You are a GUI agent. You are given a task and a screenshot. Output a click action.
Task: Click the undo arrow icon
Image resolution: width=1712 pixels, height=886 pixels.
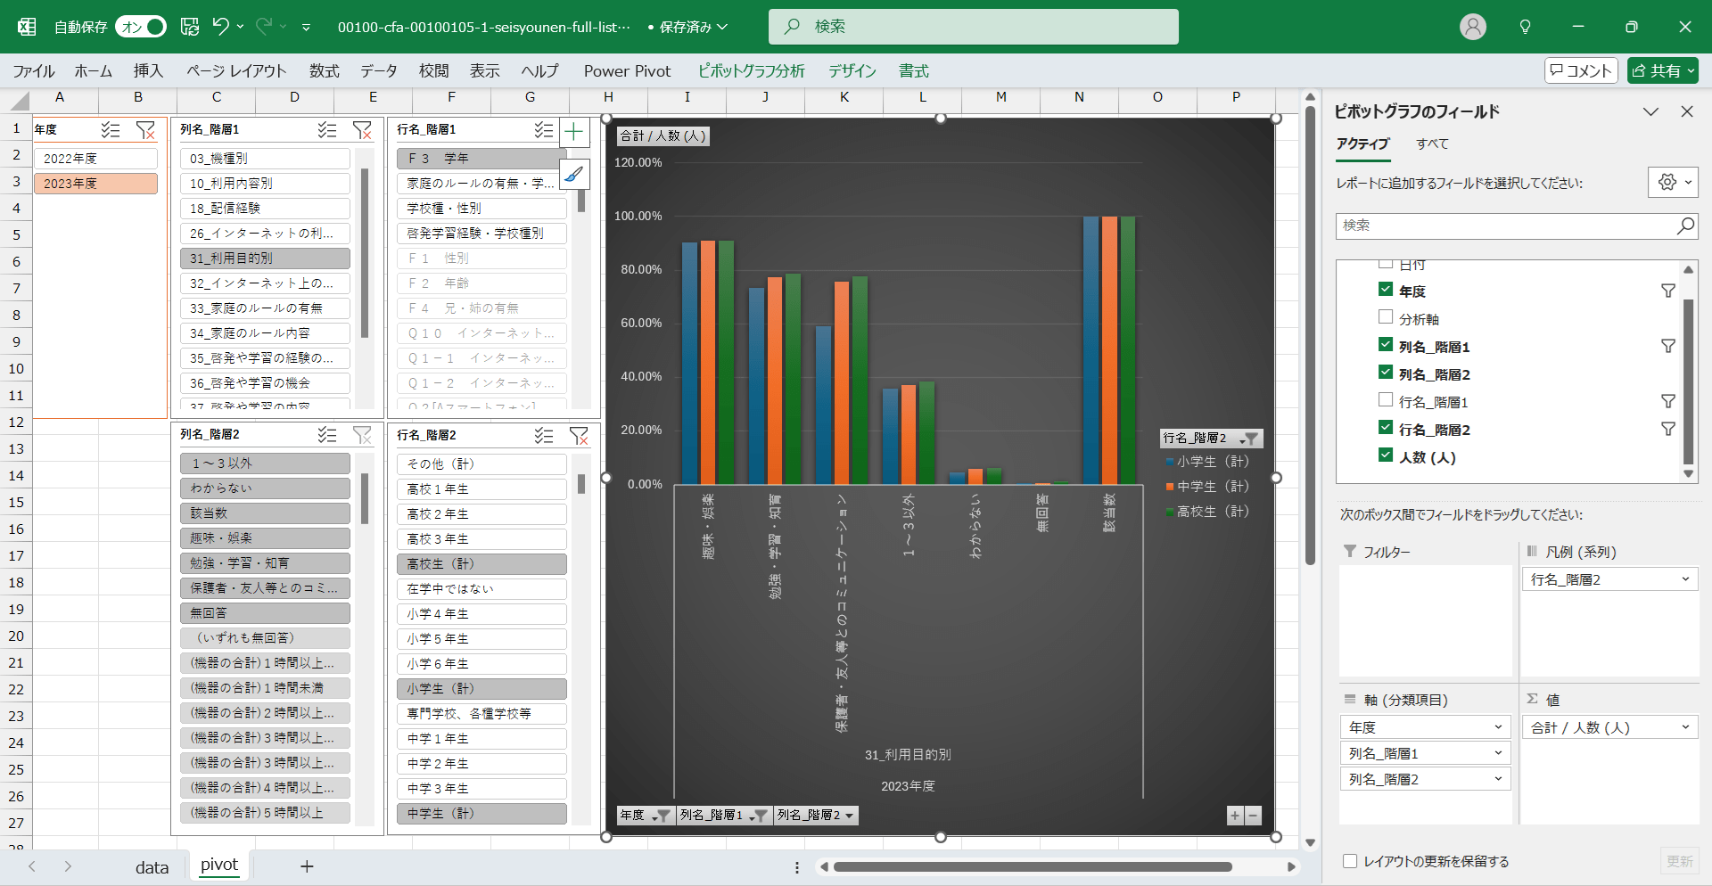pos(221,27)
